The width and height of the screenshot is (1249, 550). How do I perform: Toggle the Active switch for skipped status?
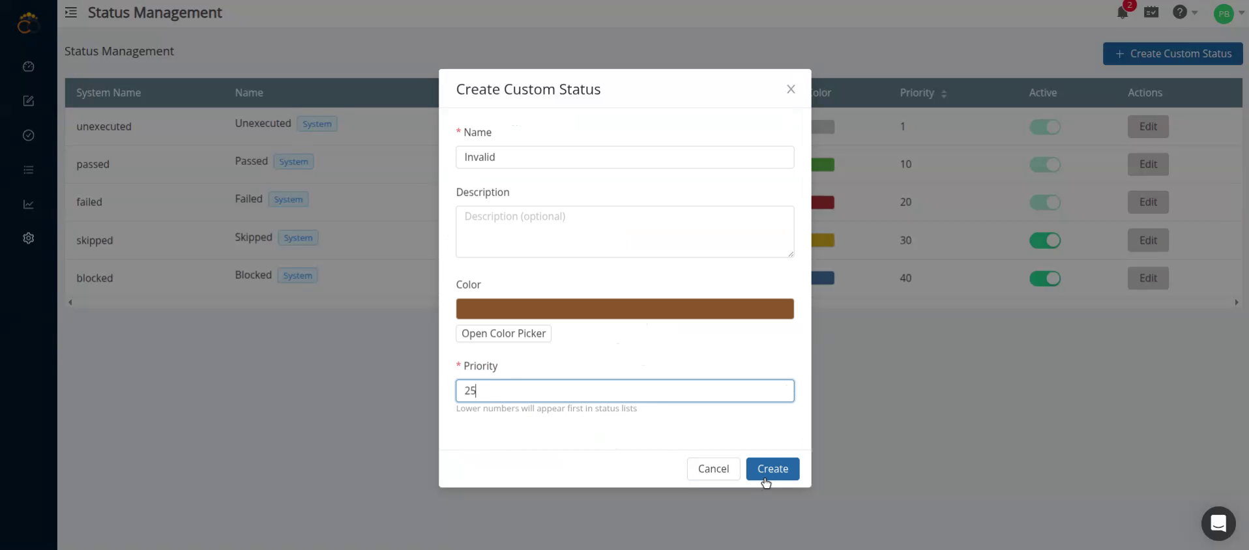tap(1044, 240)
